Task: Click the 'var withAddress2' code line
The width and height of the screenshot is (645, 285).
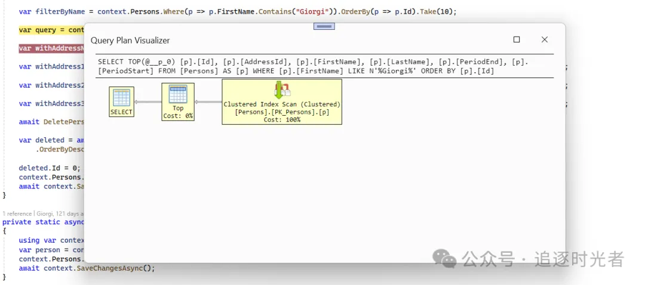Action: [x=51, y=85]
